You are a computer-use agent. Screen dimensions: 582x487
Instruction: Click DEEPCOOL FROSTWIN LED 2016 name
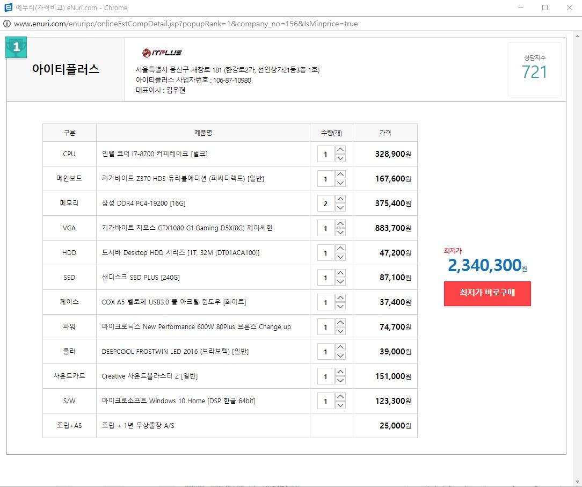pyautogui.click(x=175, y=352)
